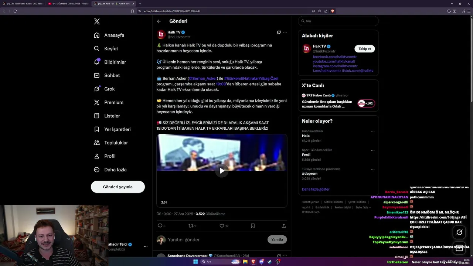The height and width of the screenshot is (266, 473).
Task: Open options for #deprem trend
Action: (373, 169)
